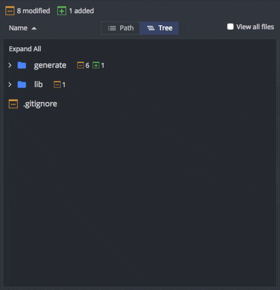Expand the generate folder chevron
Screen dimensions: 280x290
[10, 65]
